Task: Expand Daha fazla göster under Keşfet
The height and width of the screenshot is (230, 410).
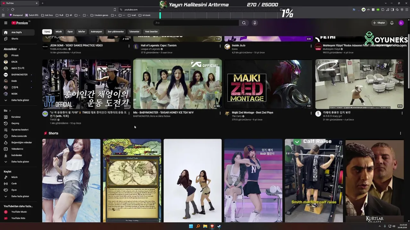Action: [19, 196]
